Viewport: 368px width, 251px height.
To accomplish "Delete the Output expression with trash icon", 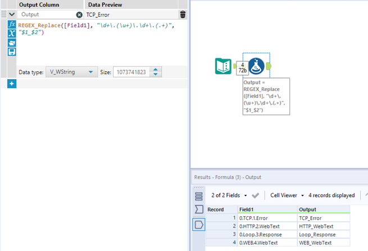I will click(183, 15).
